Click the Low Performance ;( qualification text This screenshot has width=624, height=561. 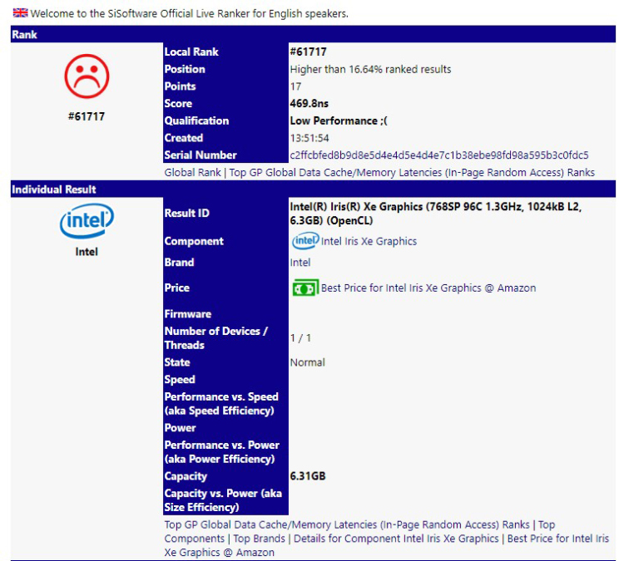coord(339,121)
